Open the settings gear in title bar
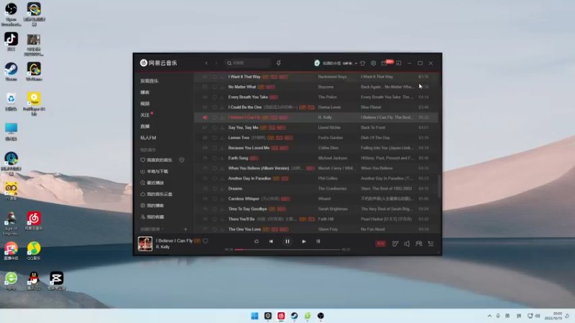 click(x=373, y=63)
